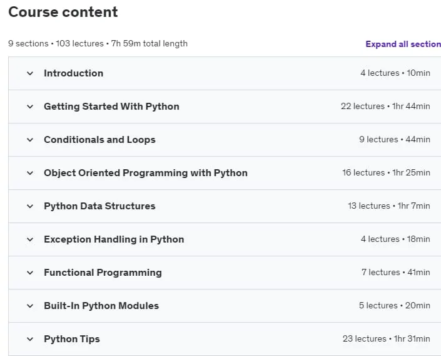
Task: Expand the Introduction section chevron
Action: coord(30,73)
